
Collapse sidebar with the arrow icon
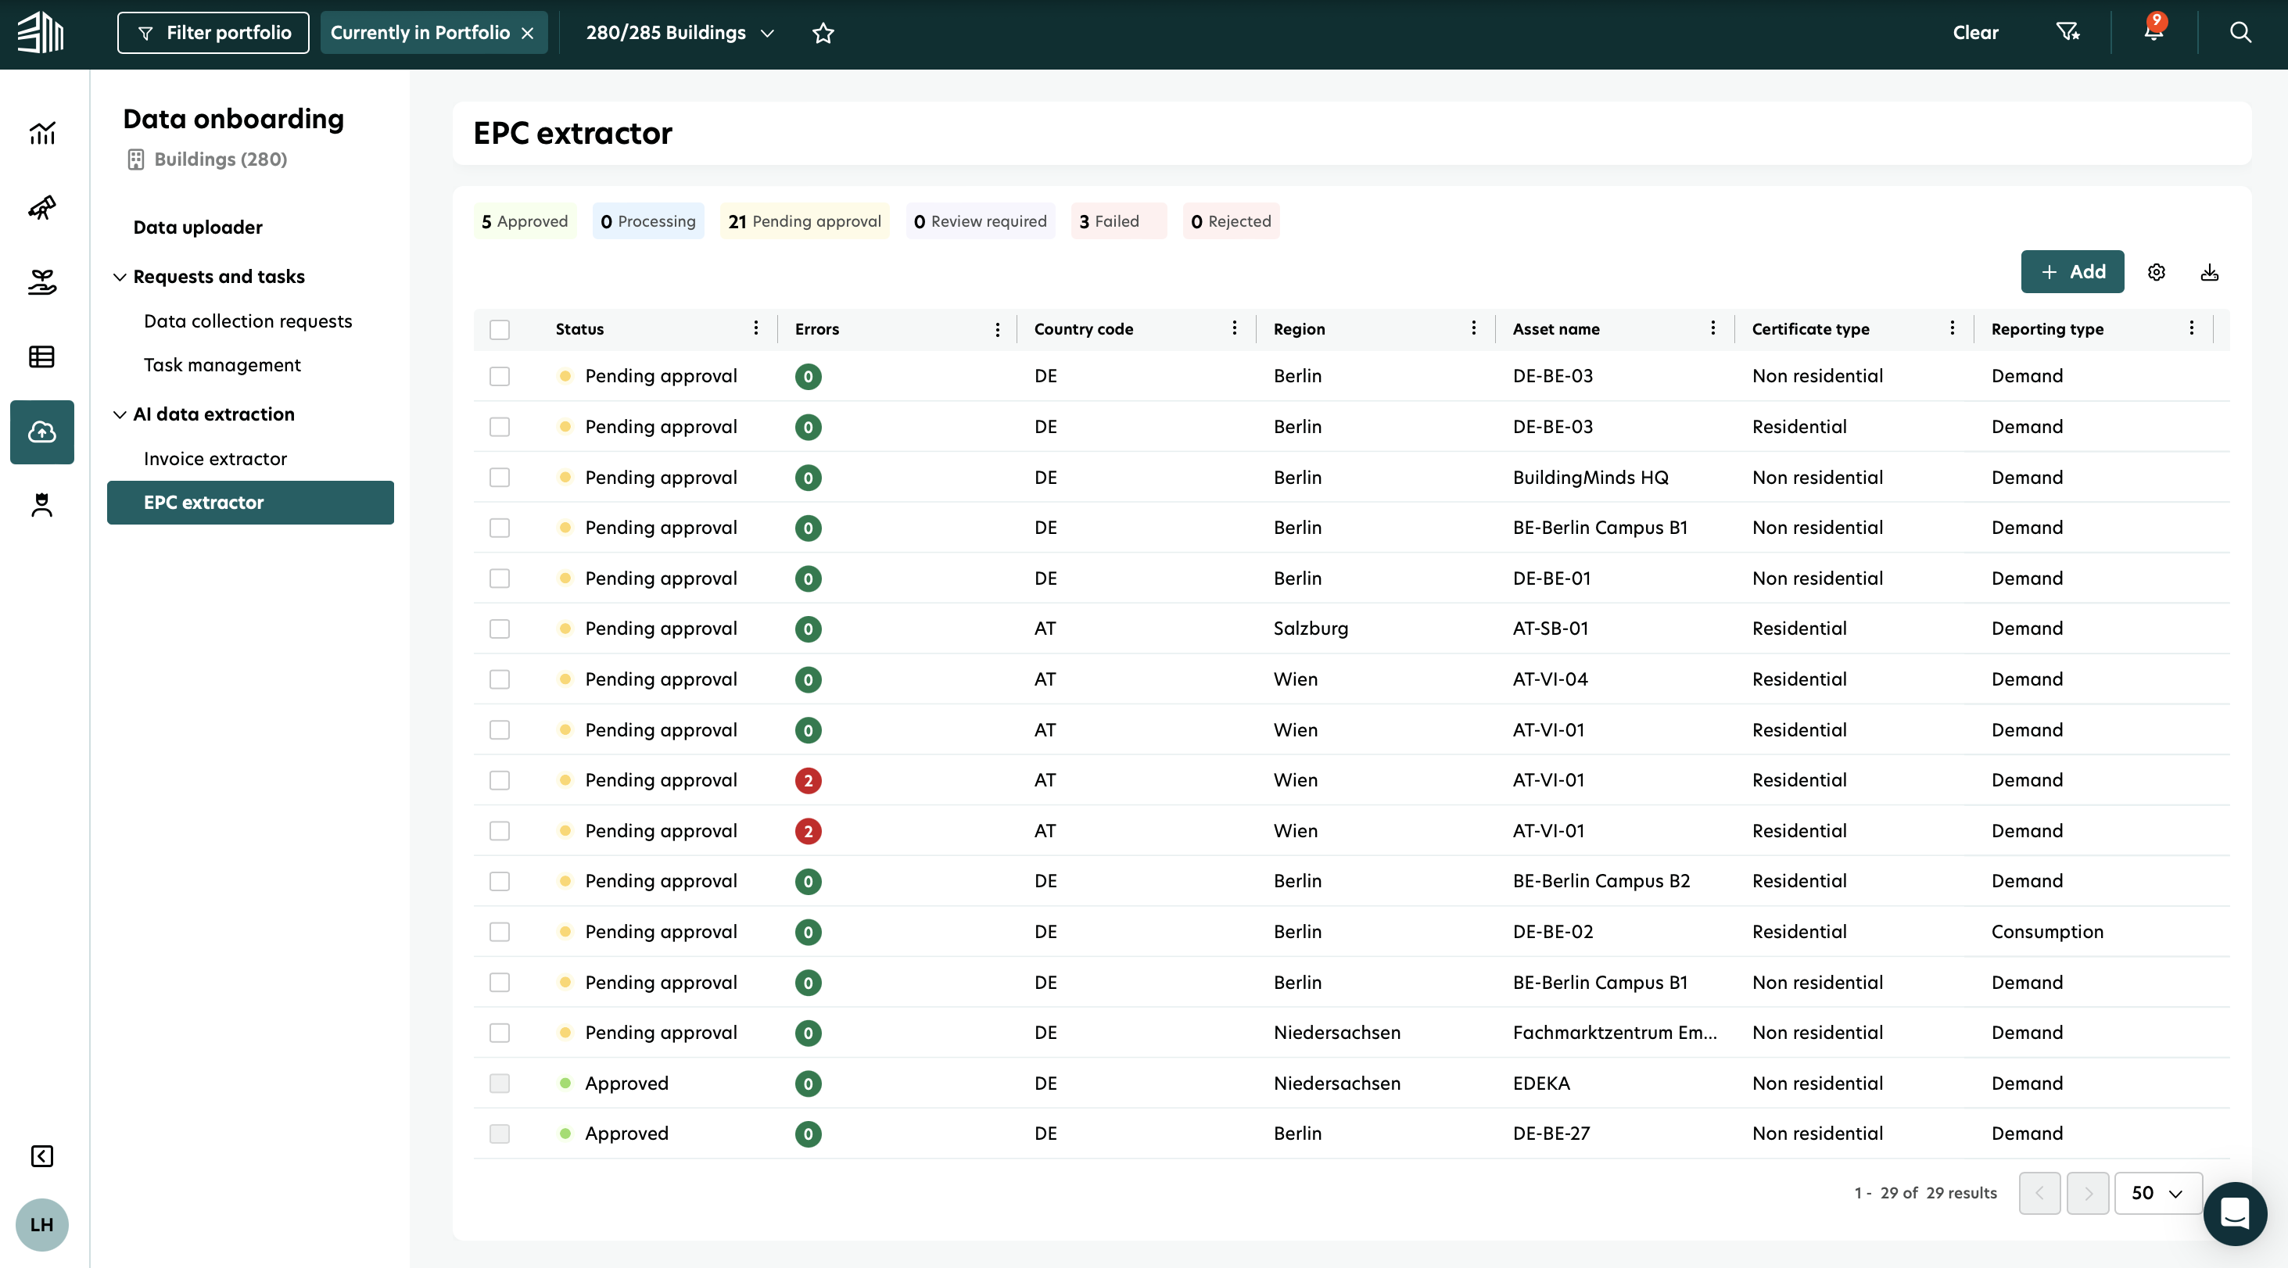click(x=41, y=1155)
